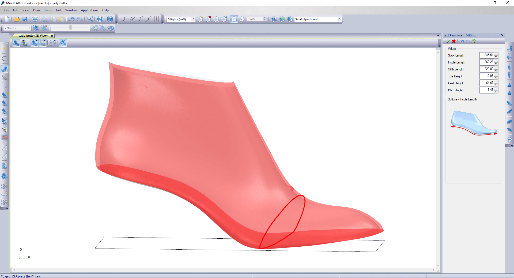Open the color palette icon
This screenshot has width=514, height=278.
(111, 28)
